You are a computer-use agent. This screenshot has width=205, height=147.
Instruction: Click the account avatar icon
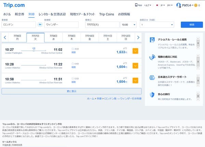[178, 5]
